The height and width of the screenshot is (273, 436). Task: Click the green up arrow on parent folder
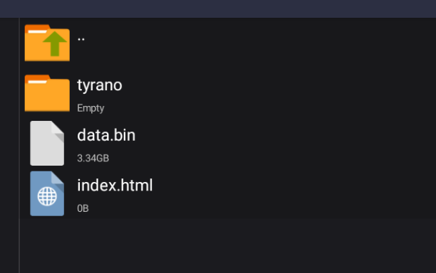click(55, 43)
